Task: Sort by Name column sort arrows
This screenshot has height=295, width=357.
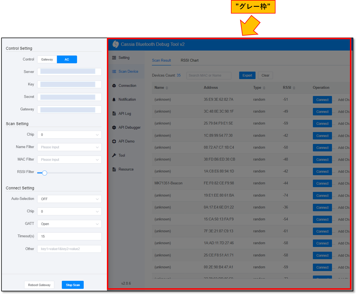Action: (x=167, y=88)
